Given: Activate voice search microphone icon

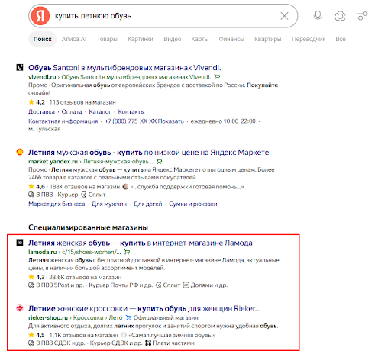Looking at the screenshot, I should tap(318, 16).
